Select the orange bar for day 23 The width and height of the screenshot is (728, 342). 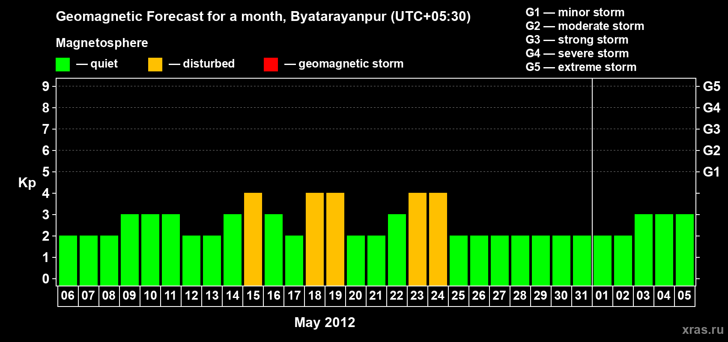[x=418, y=239]
